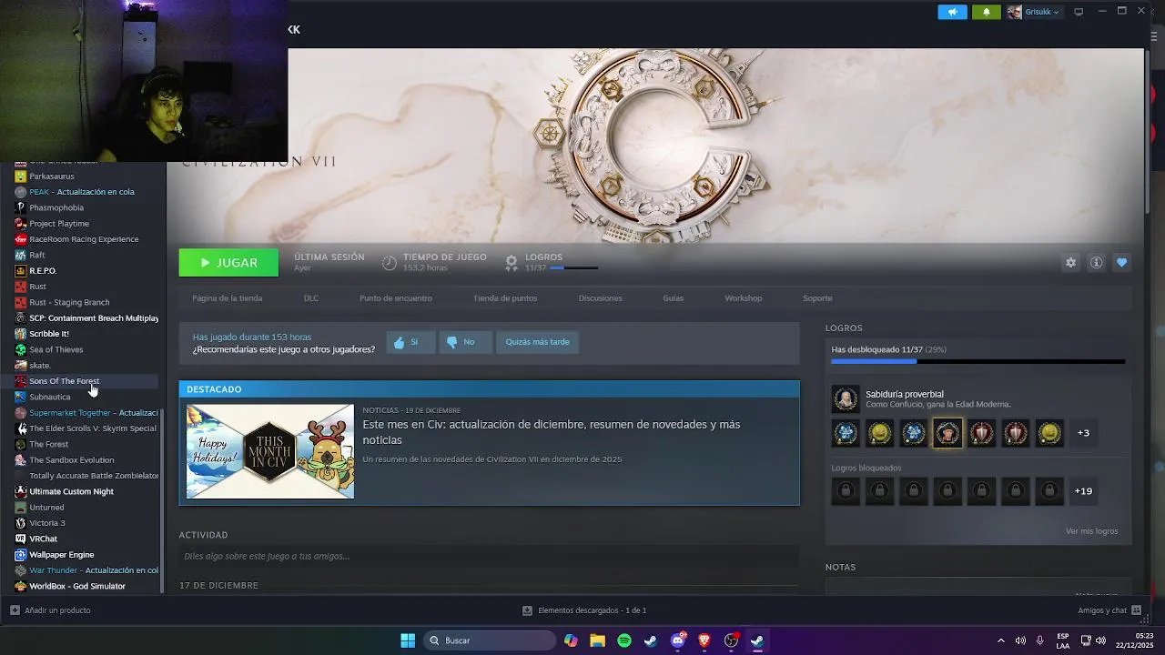This screenshot has width=1165, height=655.
Task: Open the Workshop tab
Action: tap(744, 298)
